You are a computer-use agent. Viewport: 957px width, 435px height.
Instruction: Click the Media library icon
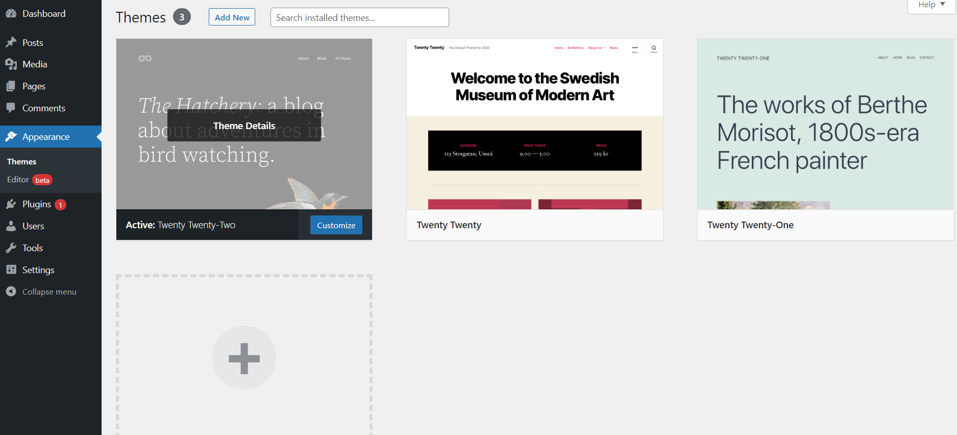(x=11, y=64)
